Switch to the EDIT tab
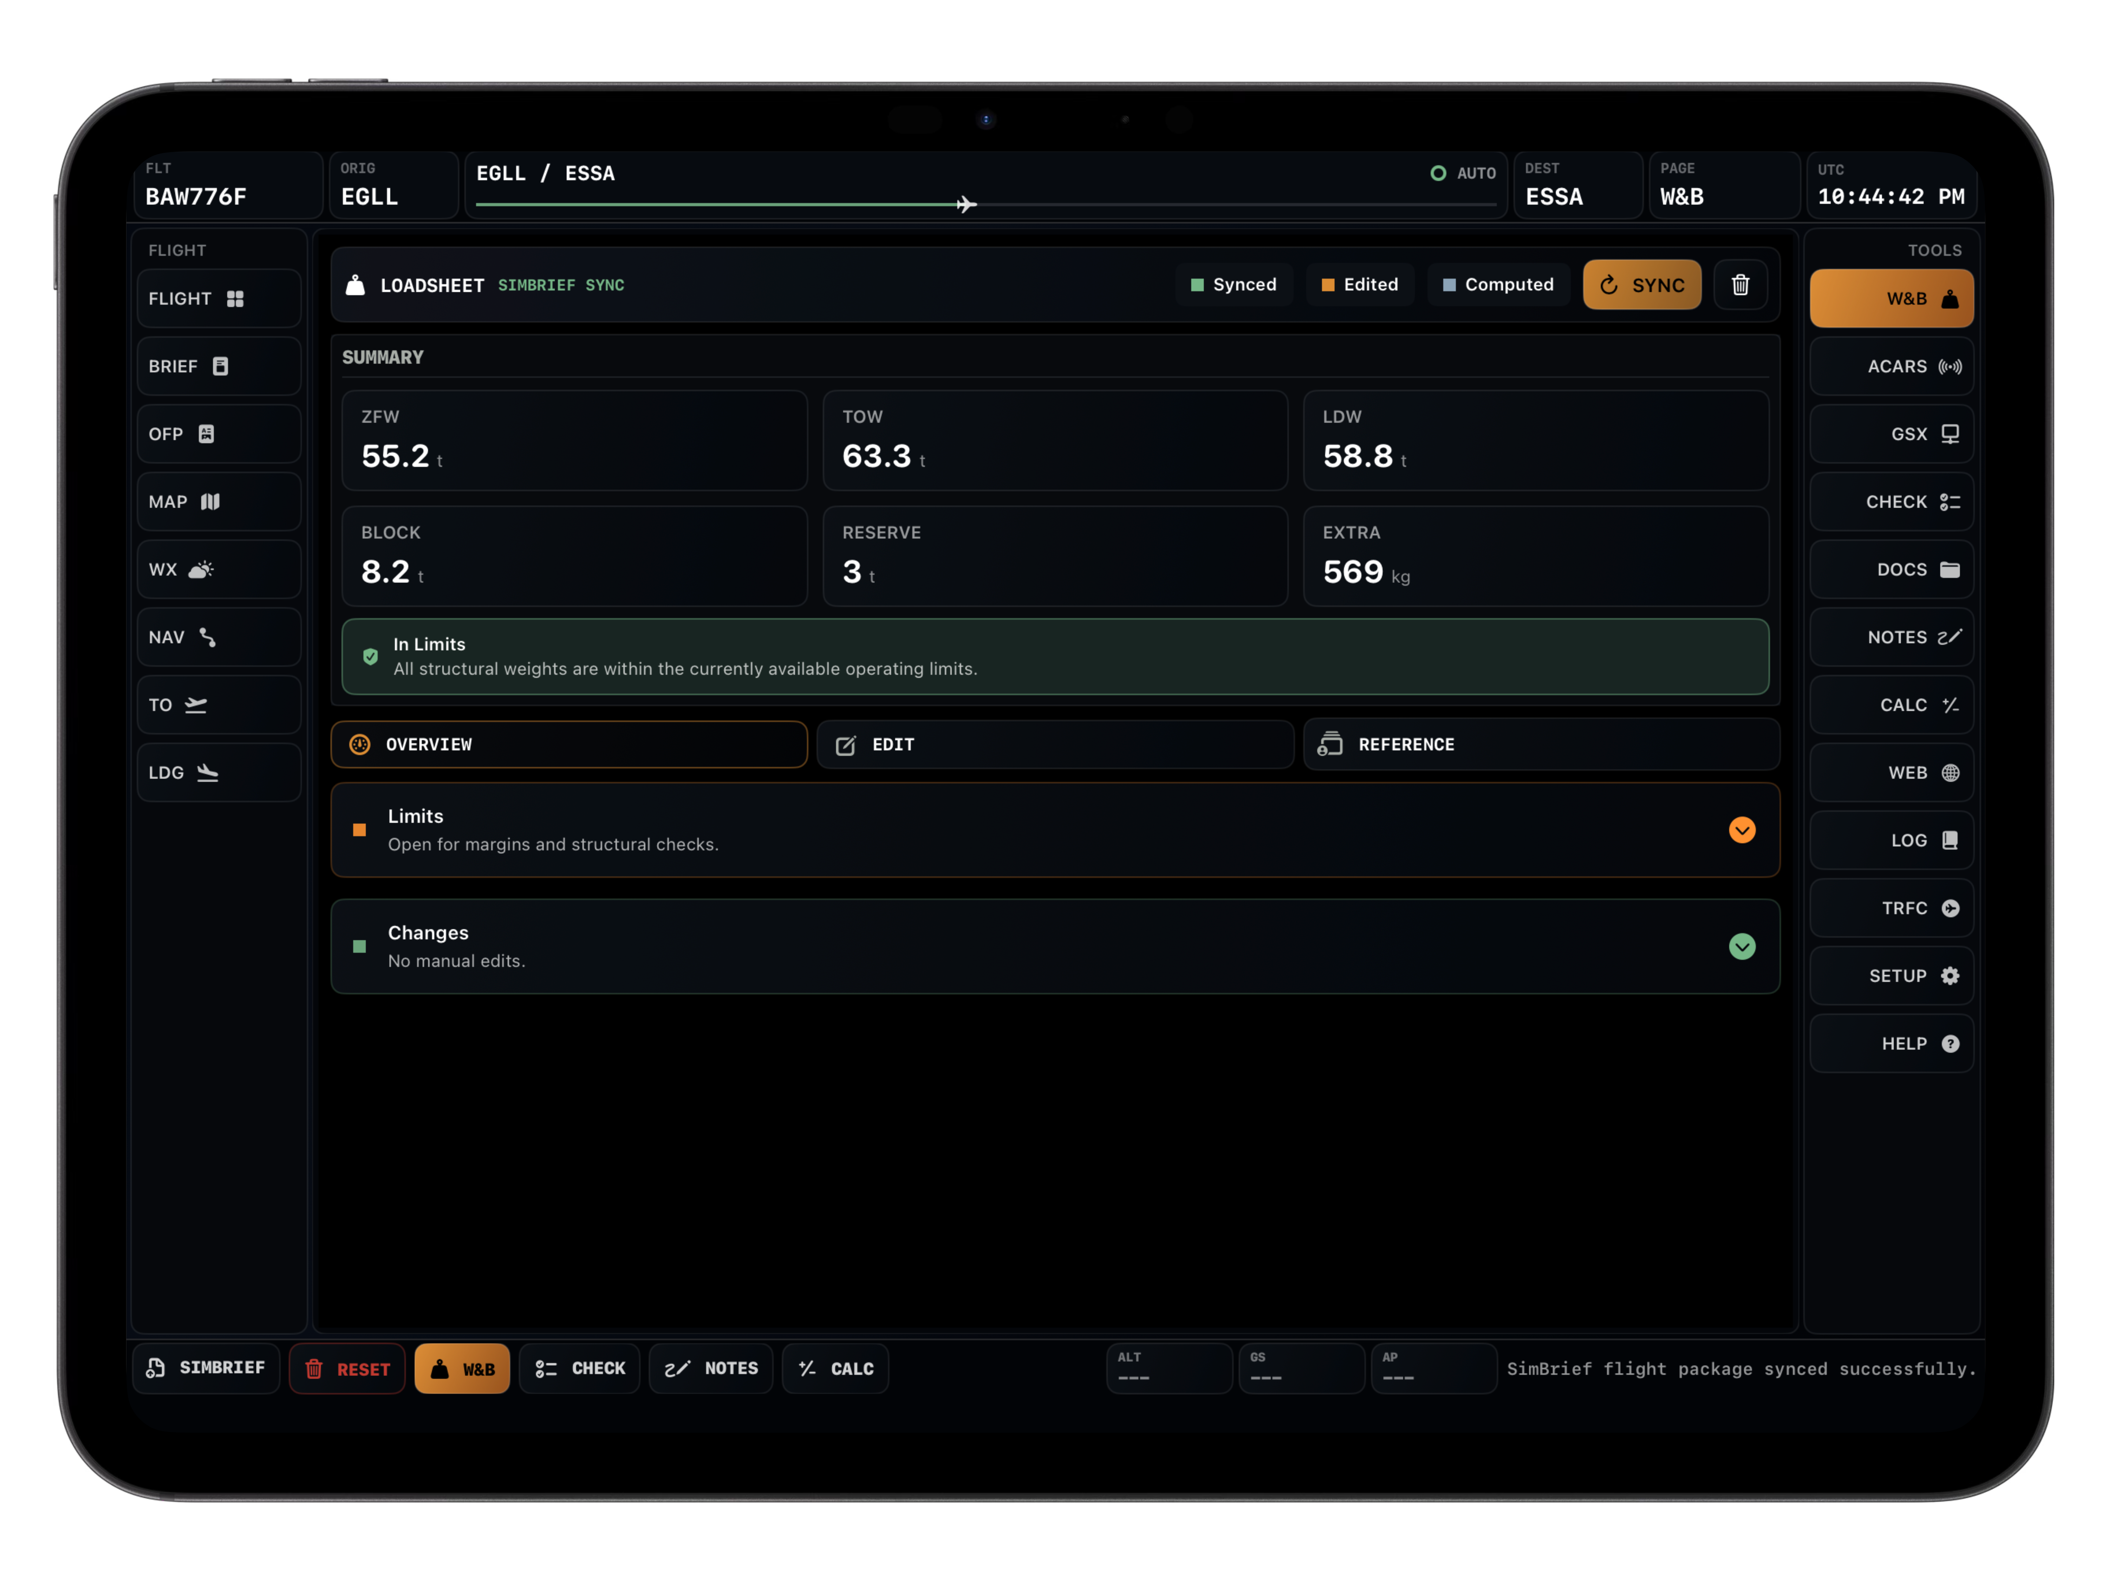The image size is (2108, 1581). point(1055,744)
